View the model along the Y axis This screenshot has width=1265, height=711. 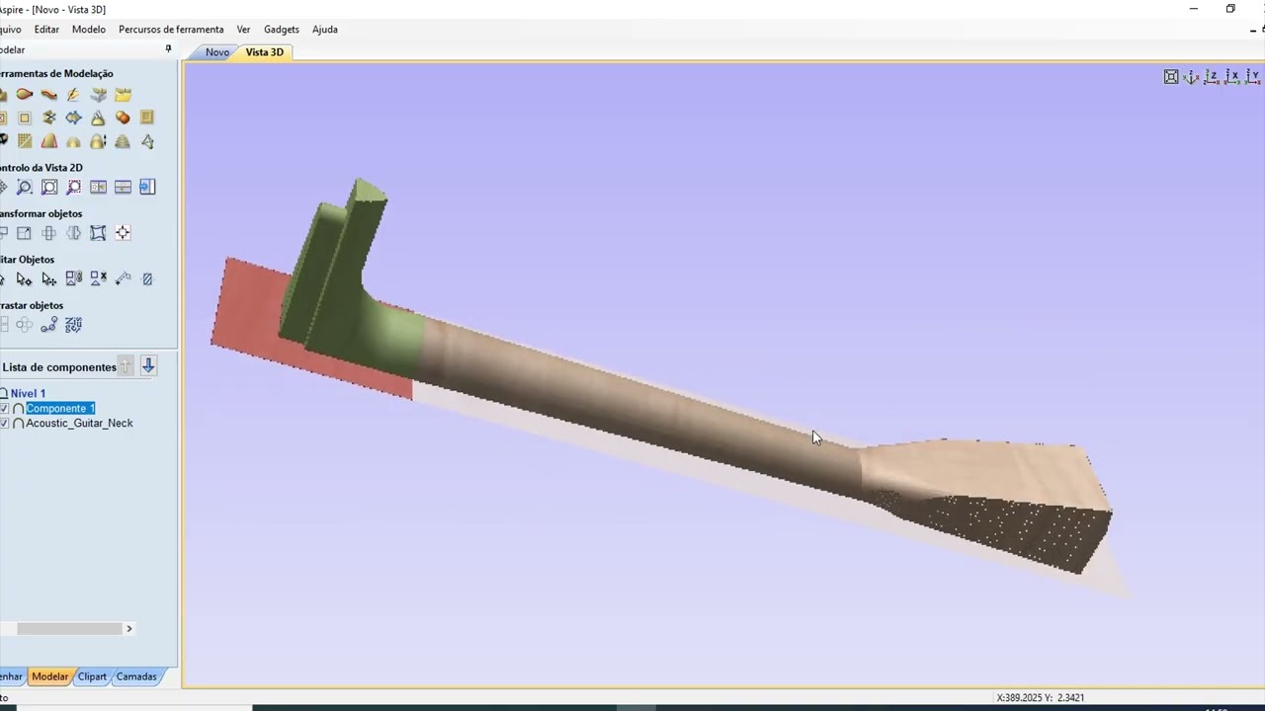coord(1253,77)
